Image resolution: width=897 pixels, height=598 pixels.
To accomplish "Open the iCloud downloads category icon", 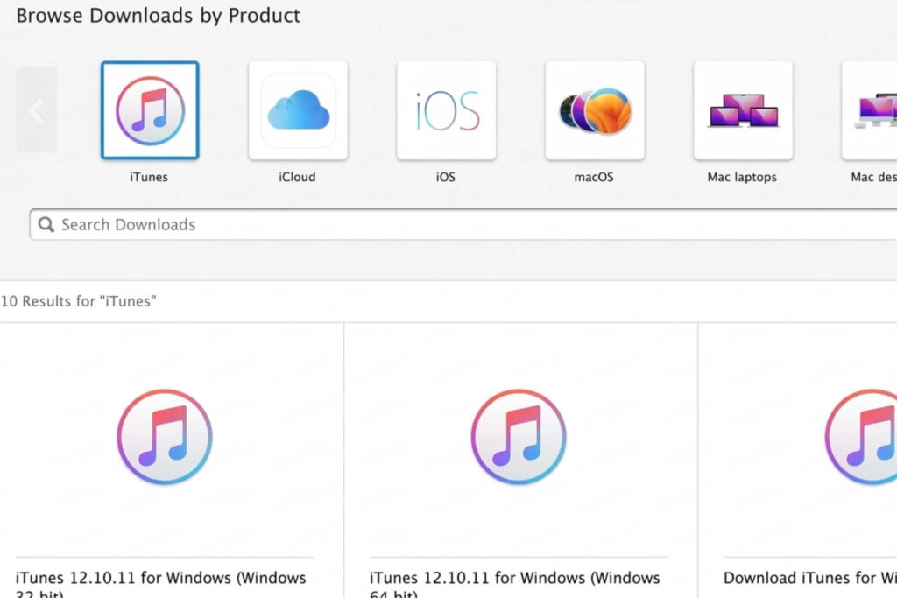I will click(x=298, y=110).
